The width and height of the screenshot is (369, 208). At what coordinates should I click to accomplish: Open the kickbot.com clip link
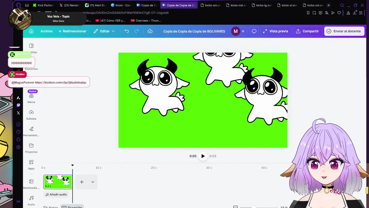[61, 83]
